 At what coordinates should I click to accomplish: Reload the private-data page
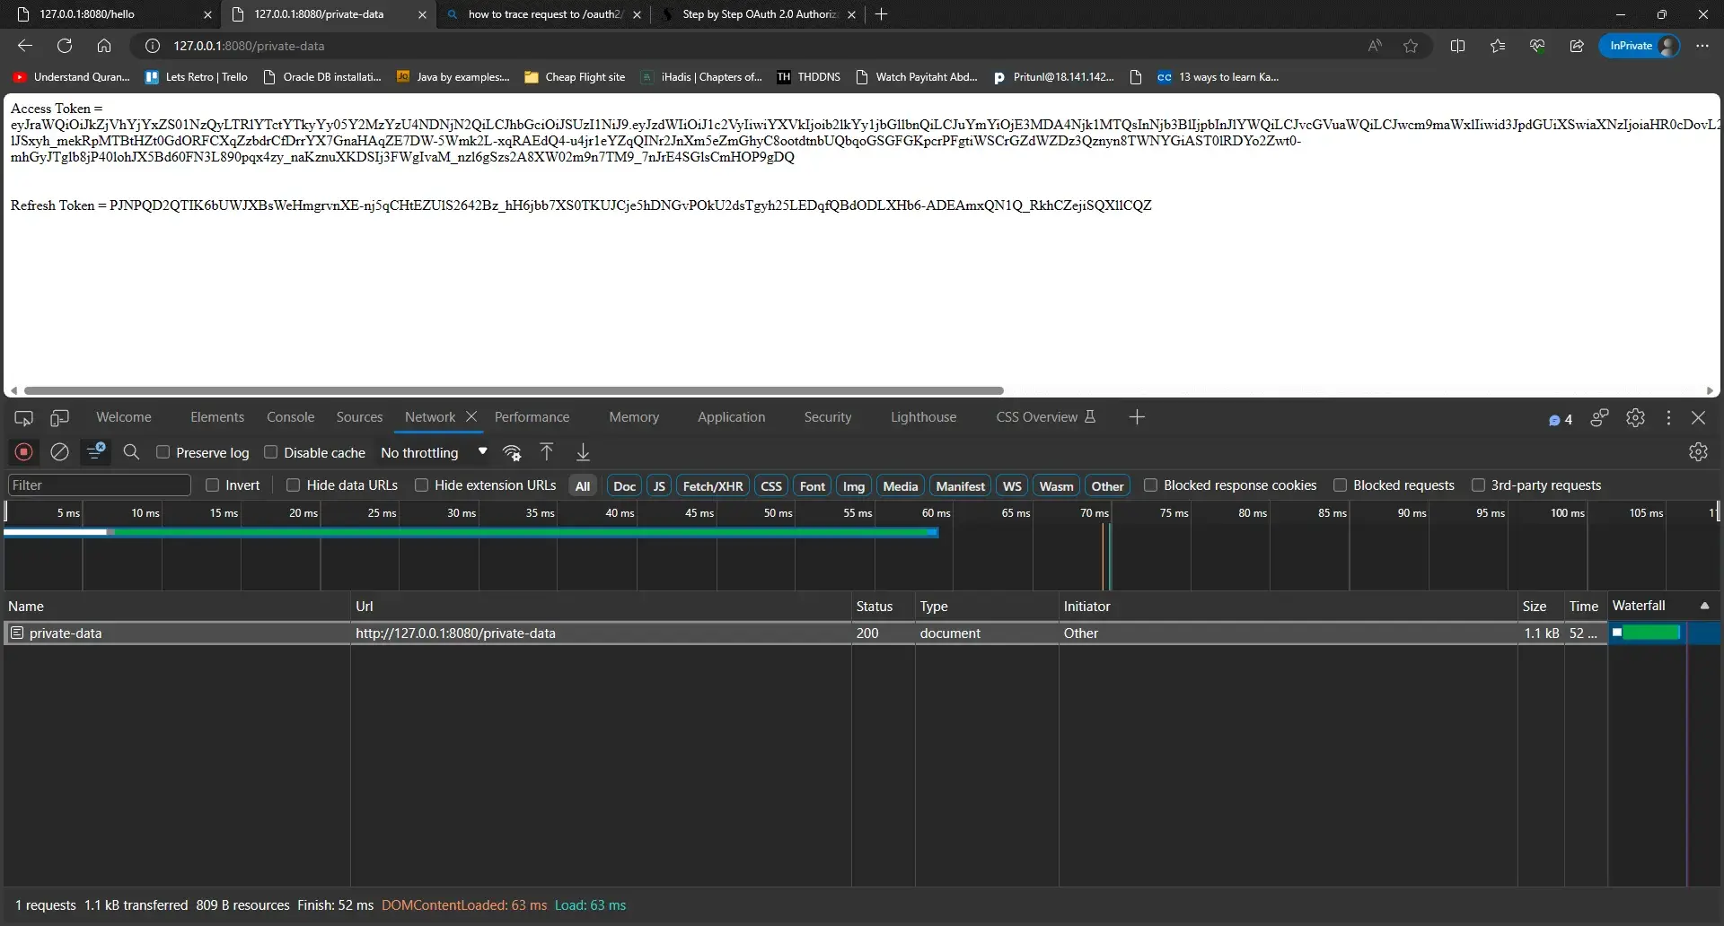[x=65, y=46]
